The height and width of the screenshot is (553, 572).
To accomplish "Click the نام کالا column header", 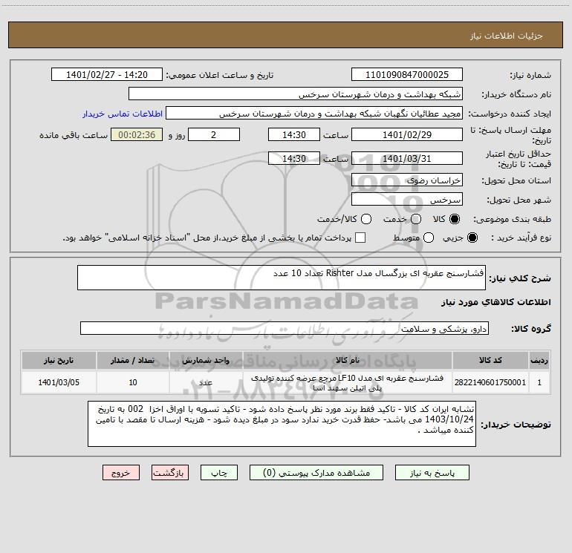I will tap(348, 360).
